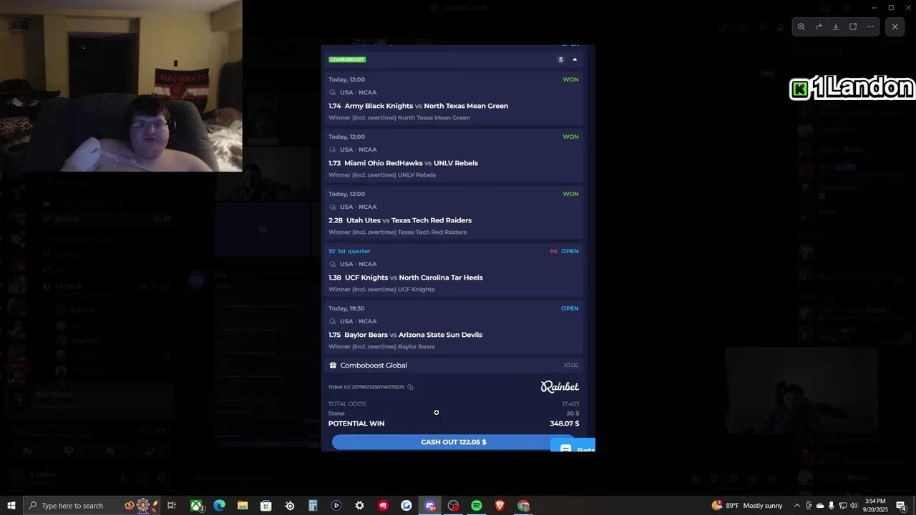The image size is (916, 515).
Task: Open Settings gear from the taskbar
Action: [359, 506]
